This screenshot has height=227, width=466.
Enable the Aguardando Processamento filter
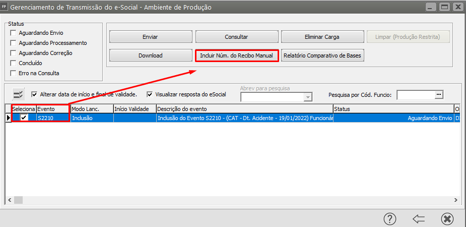13,43
